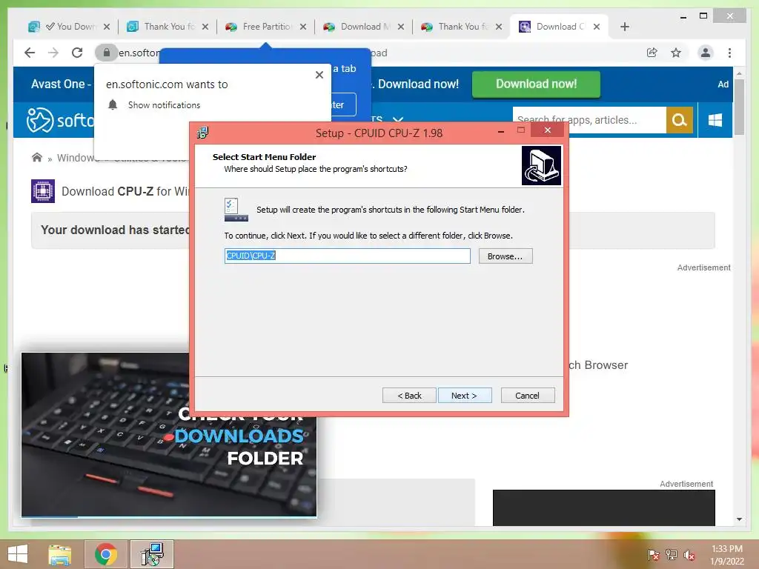The height and width of the screenshot is (569, 759).
Task: Click the muted volume tray icon
Action: coord(689,555)
